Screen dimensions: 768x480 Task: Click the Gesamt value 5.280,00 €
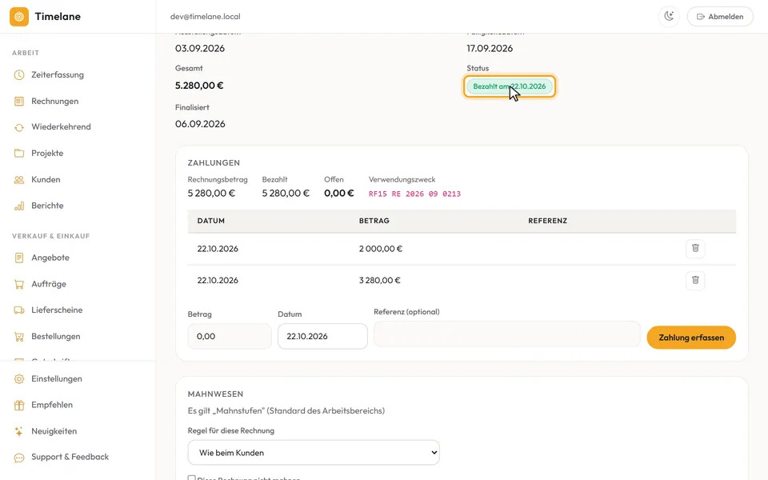point(199,86)
